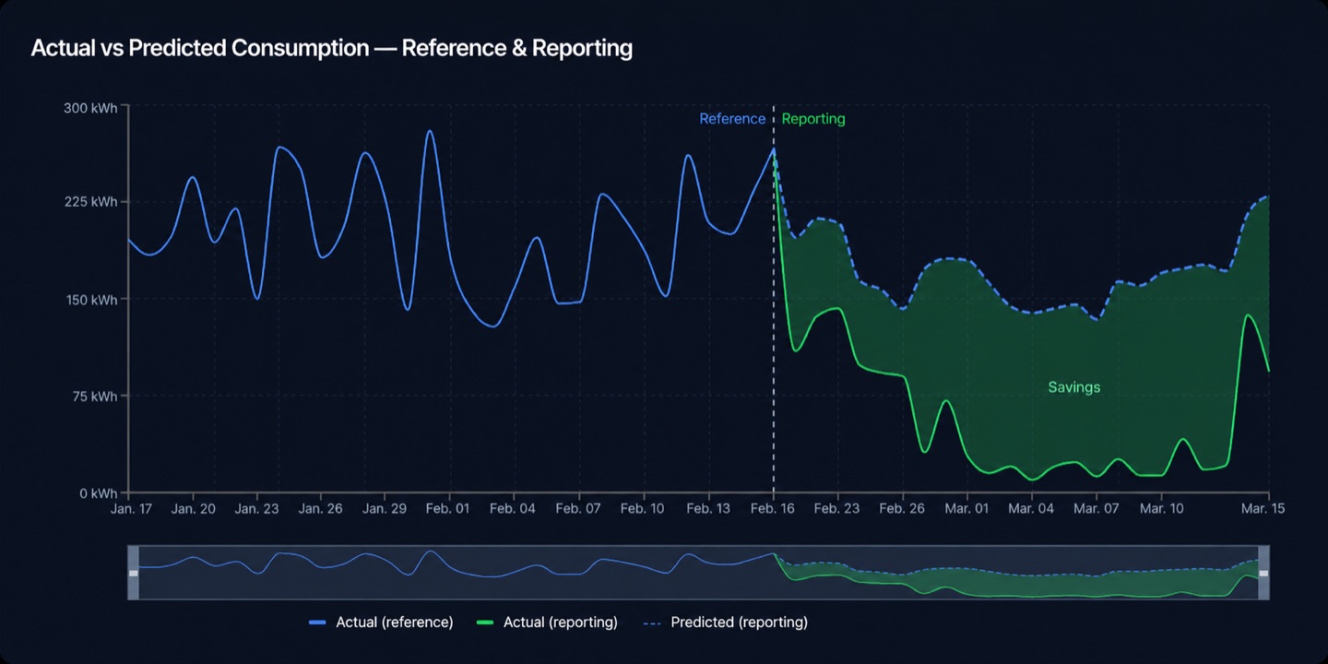The image size is (1328, 664).
Task: Click the blue Reference period label
Action: tap(732, 119)
